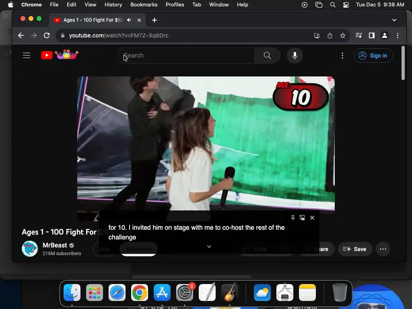Select the youtube.com address bar URL
This screenshot has width=412, height=309.
(119, 35)
